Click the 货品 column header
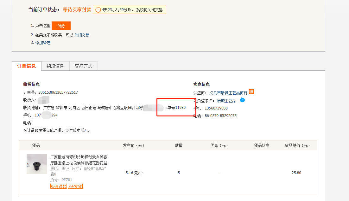This screenshot has width=349, height=201. [36, 145]
